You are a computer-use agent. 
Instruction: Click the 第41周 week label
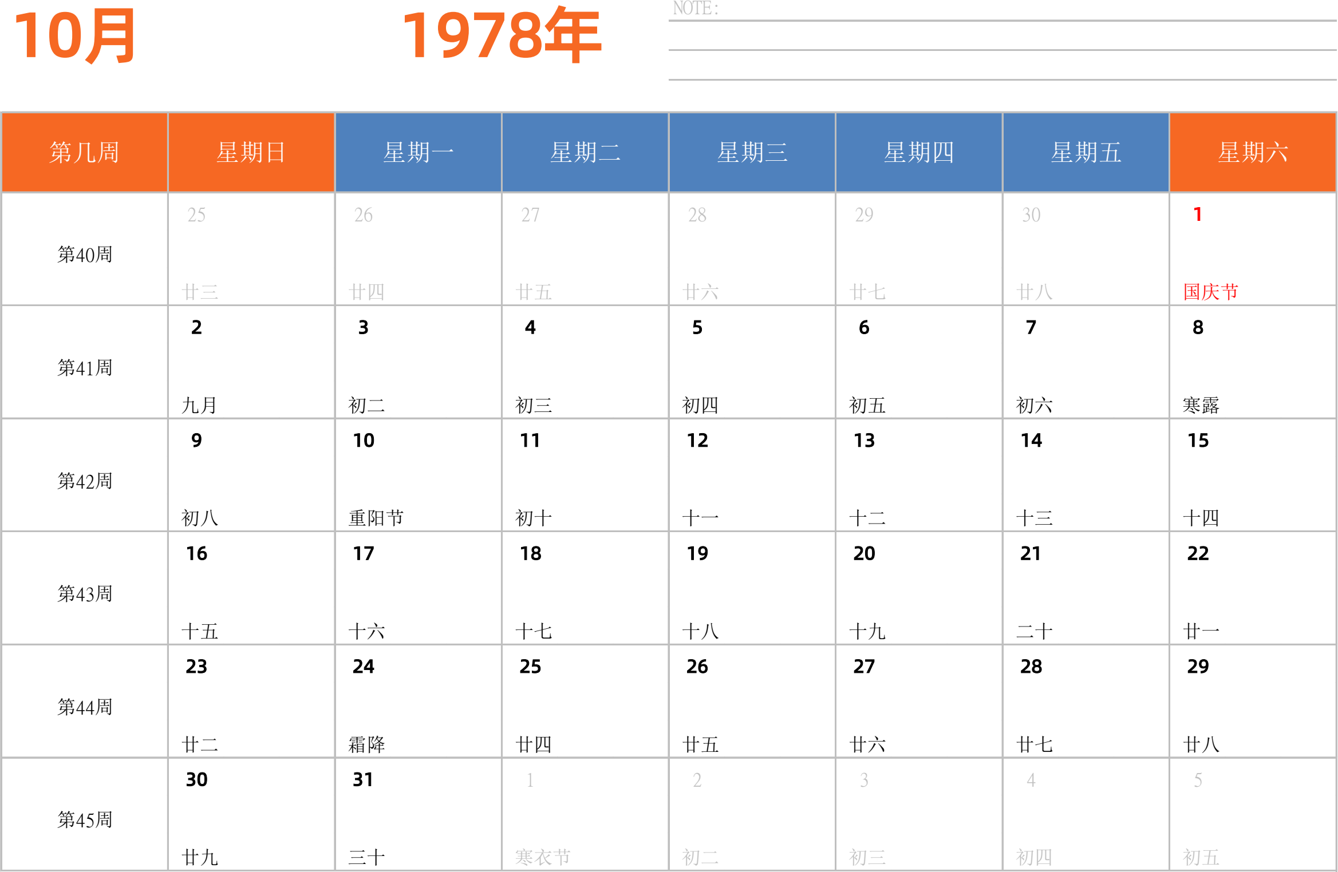click(x=85, y=368)
